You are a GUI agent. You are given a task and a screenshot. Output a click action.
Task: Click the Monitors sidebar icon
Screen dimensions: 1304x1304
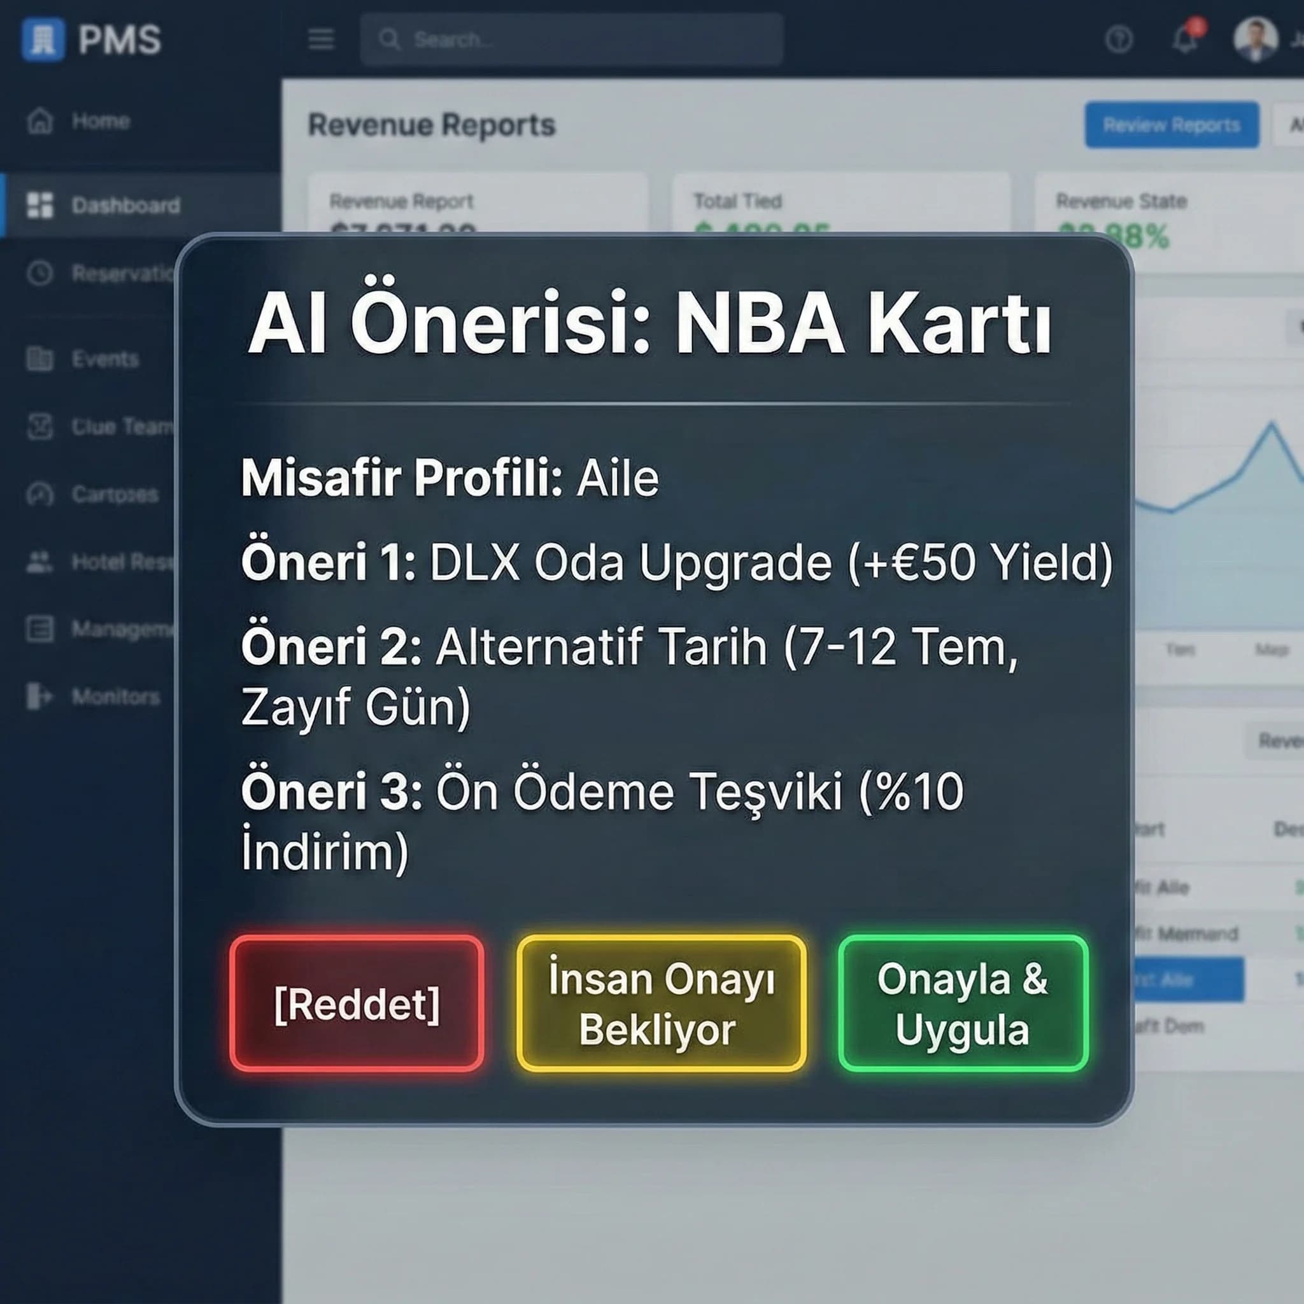[39, 696]
